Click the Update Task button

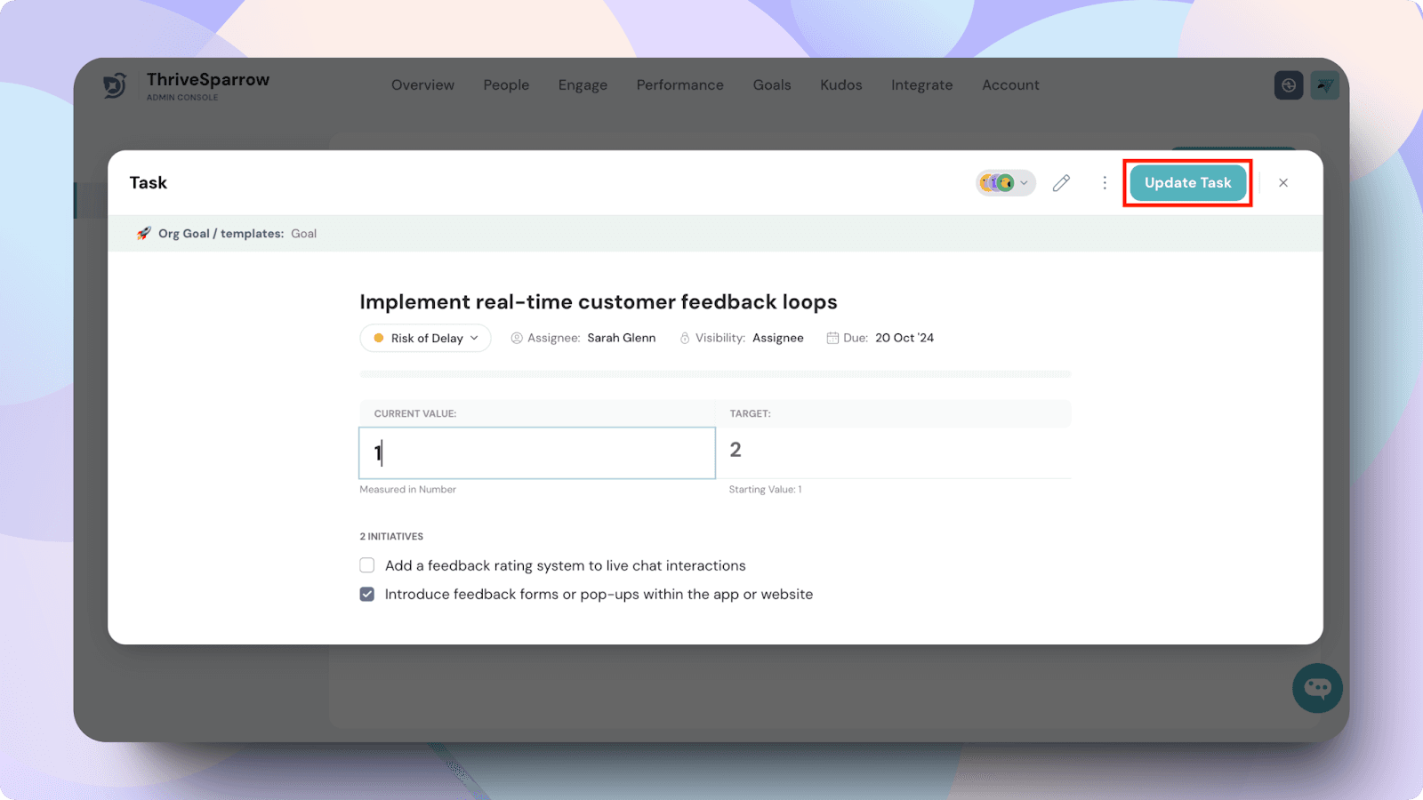click(x=1187, y=183)
